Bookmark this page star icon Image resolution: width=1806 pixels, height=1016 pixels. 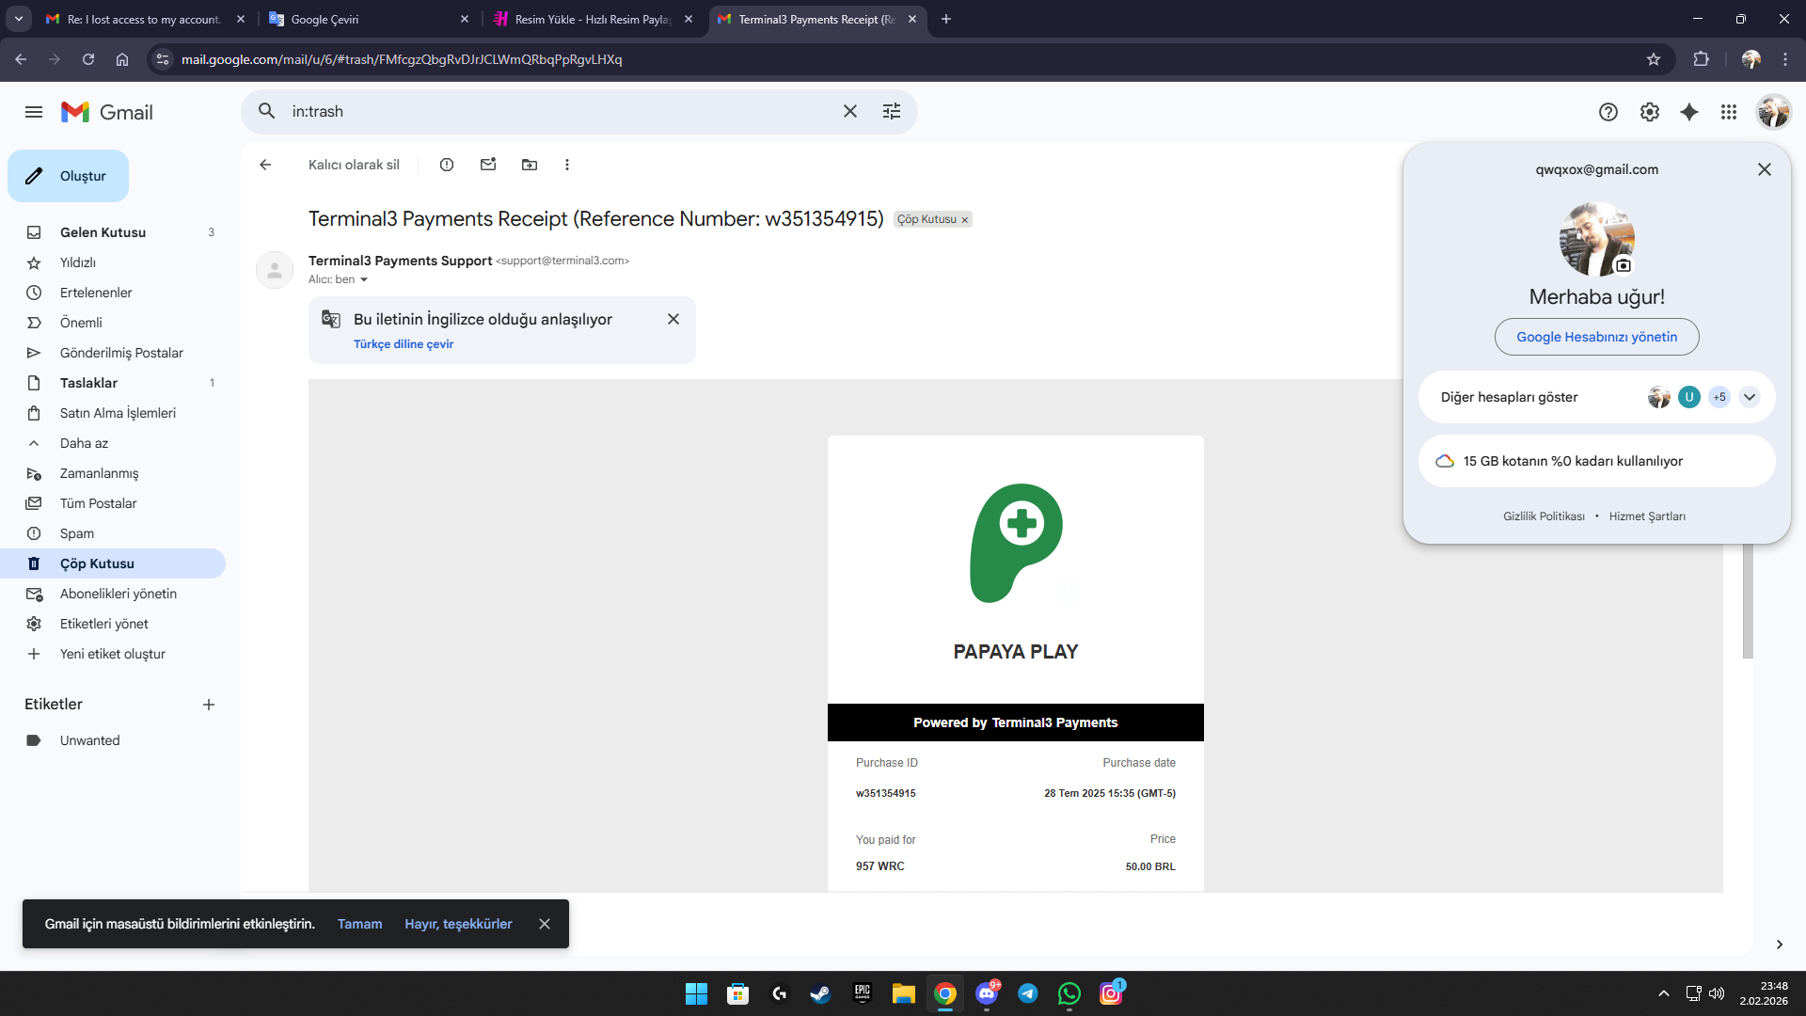pos(1654,59)
